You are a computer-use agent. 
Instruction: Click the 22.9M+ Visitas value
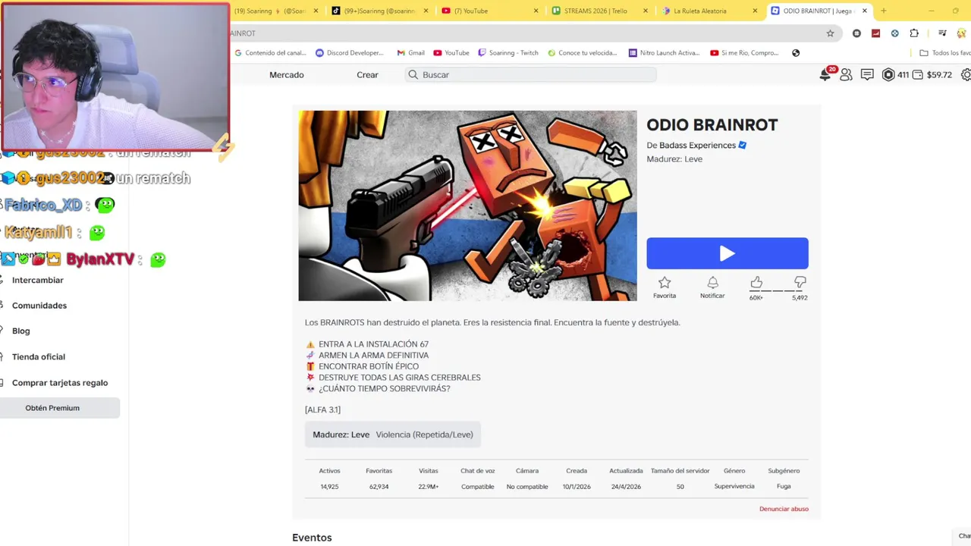(429, 486)
